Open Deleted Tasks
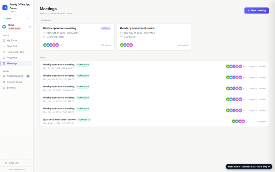275x172 pixels. point(16,82)
